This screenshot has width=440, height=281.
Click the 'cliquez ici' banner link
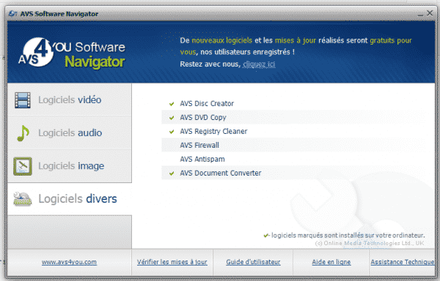[x=259, y=64]
